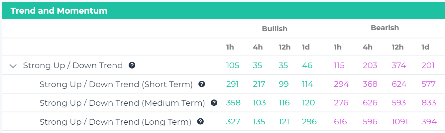Select bullish 1d count 296 in Long Term
Image resolution: width=445 pixels, height=133 pixels.
tap(309, 122)
